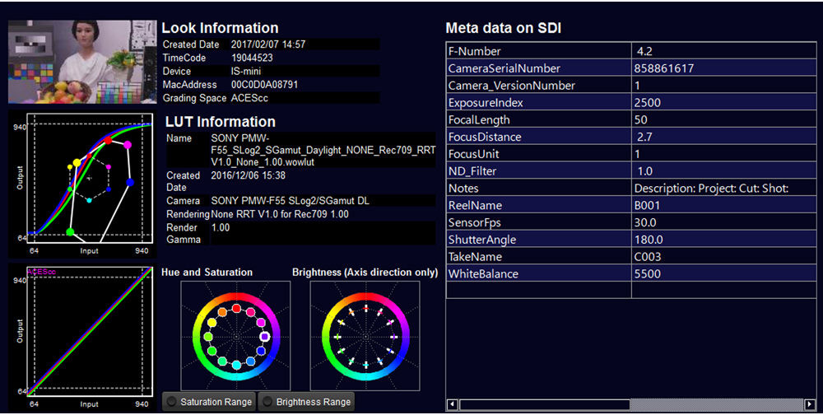Click the FocalLength value 50
Screen dimensions: 823x415
tap(640, 119)
